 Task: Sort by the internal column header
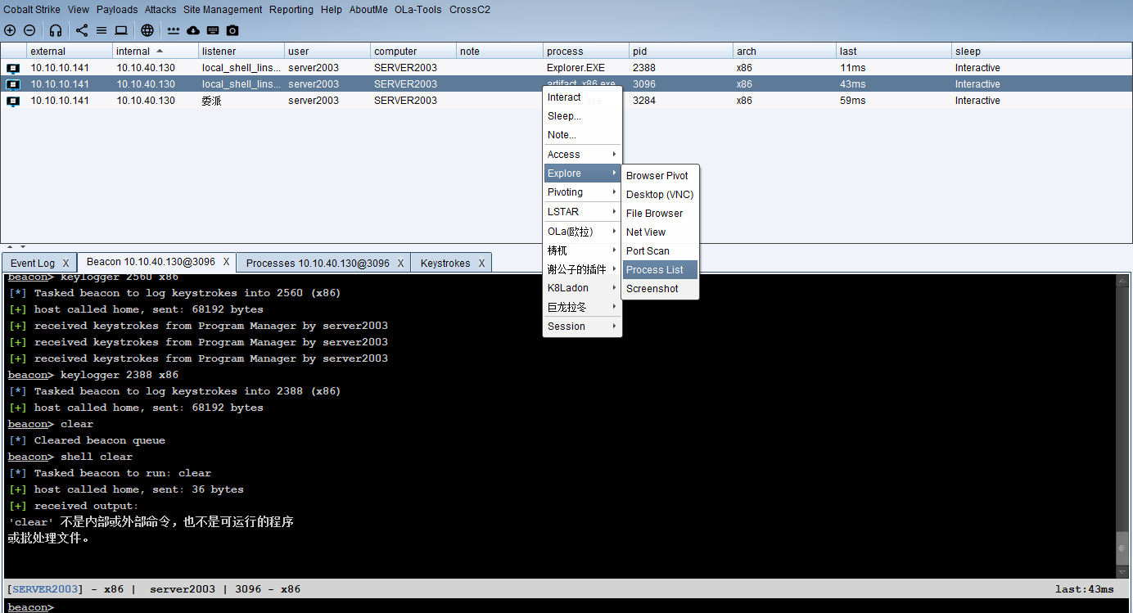(156, 51)
